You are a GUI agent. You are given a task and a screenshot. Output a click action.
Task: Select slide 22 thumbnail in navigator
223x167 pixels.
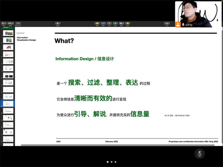(8, 139)
